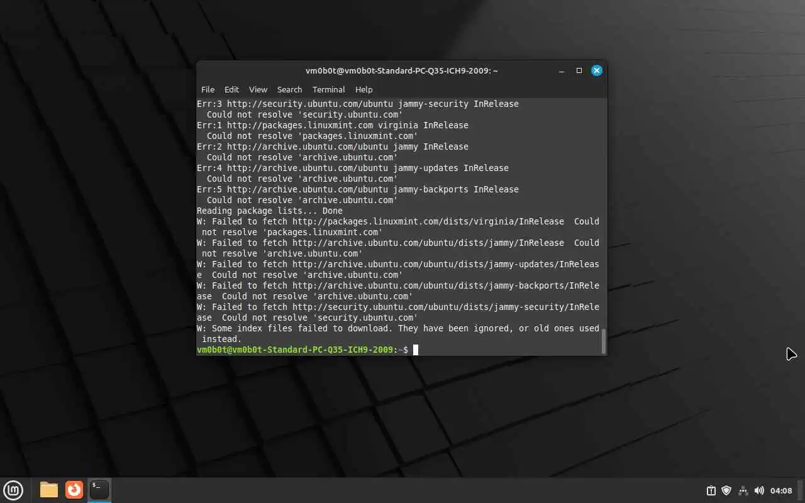Open the Edit menu in the terminal

point(231,89)
